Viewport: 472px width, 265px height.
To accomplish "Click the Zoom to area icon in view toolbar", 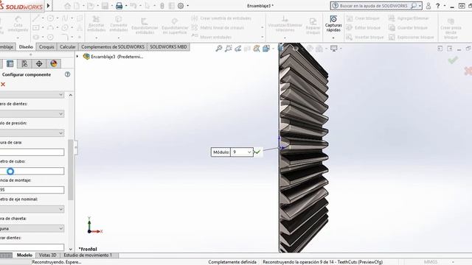I will 228,49.
